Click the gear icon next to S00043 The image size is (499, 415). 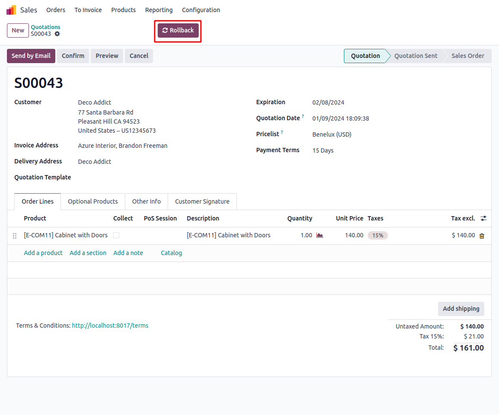(x=57, y=34)
